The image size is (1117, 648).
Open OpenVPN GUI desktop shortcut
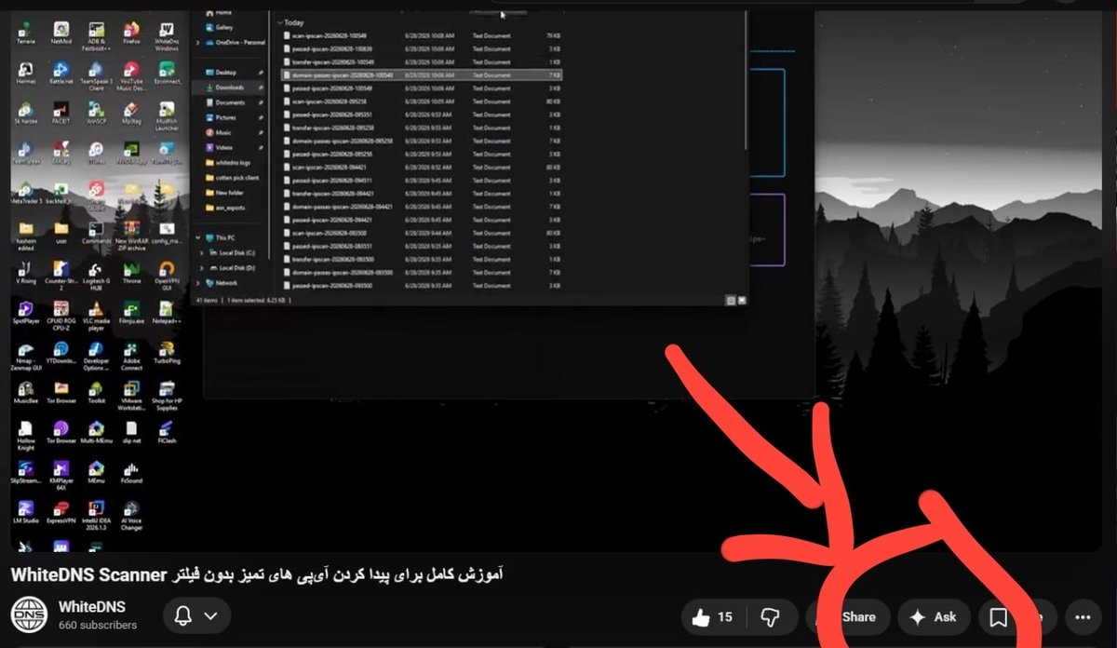pyautogui.click(x=167, y=274)
